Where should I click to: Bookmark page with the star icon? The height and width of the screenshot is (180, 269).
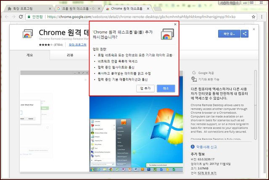coord(253,17)
